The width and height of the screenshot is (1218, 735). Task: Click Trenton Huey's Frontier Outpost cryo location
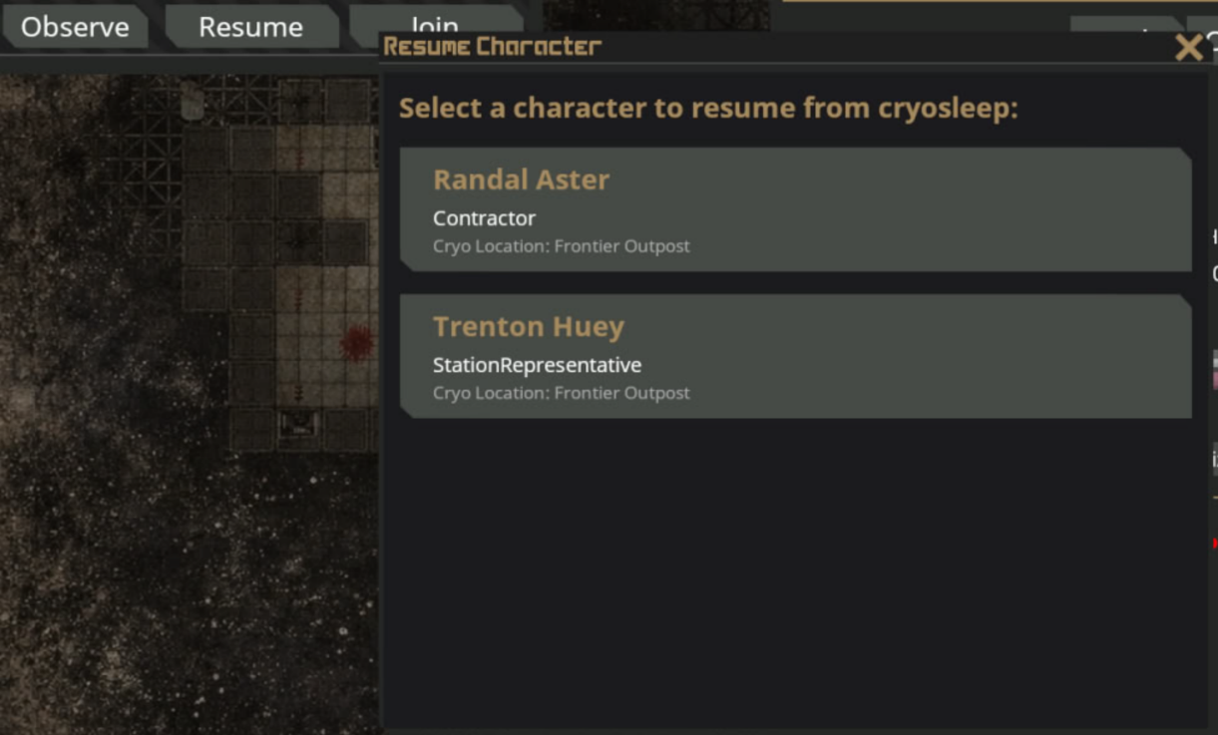pyautogui.click(x=561, y=393)
